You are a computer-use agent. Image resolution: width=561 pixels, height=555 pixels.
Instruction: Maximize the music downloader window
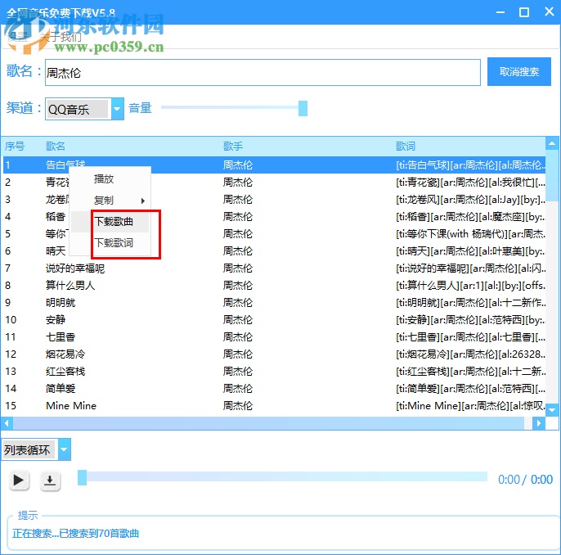click(524, 12)
